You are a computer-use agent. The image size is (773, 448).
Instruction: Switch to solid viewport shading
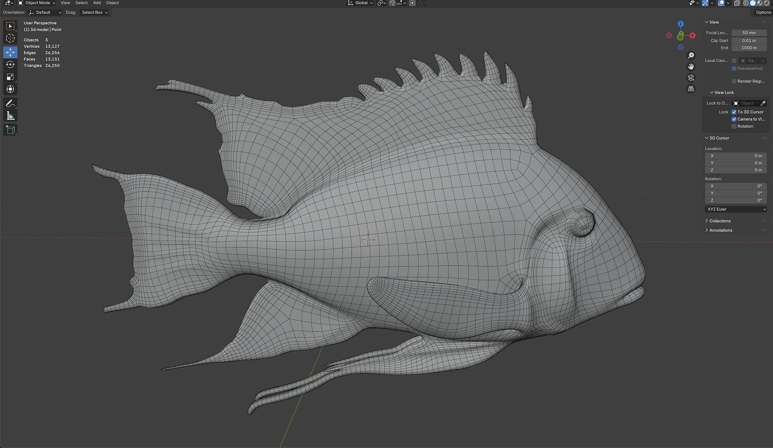coord(753,3)
